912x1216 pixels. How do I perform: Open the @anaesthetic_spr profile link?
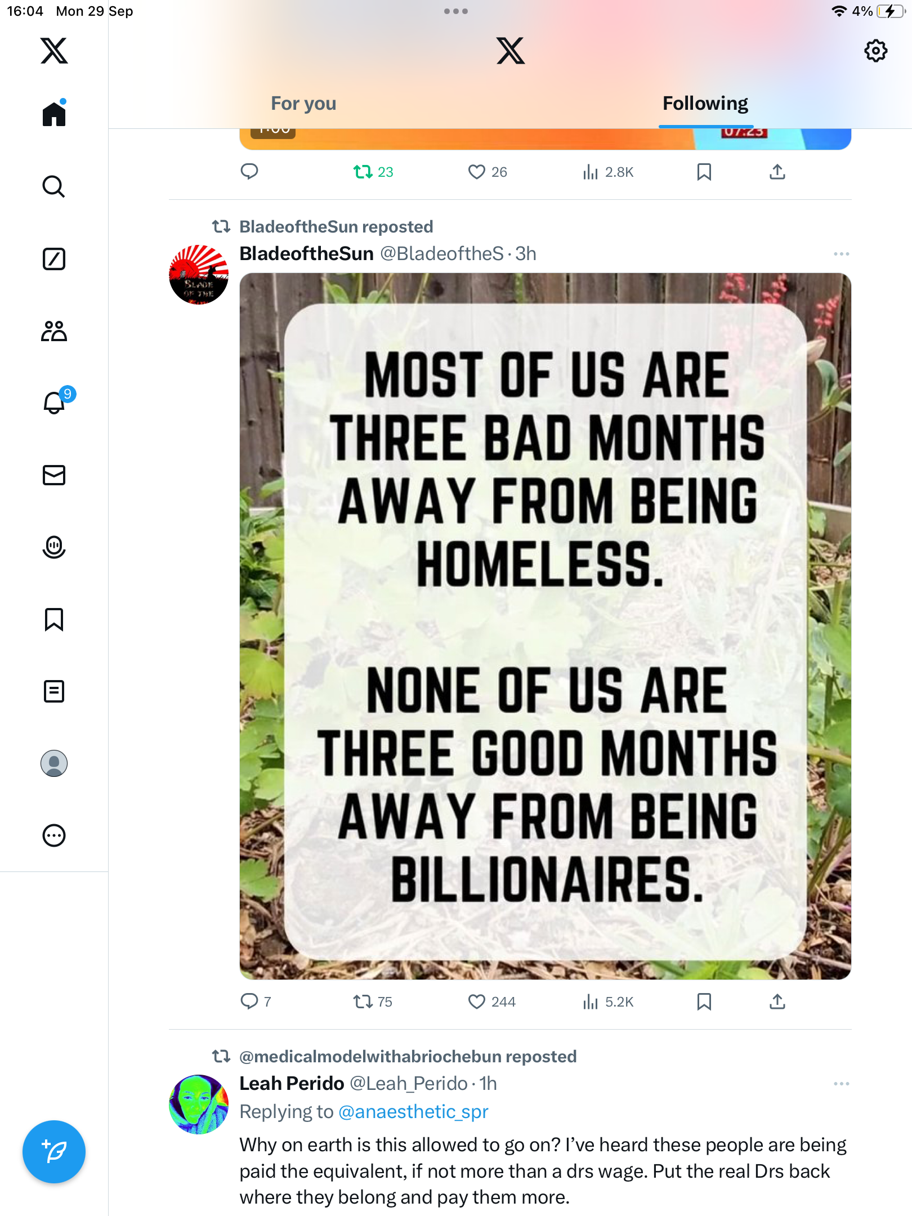pos(413,1112)
